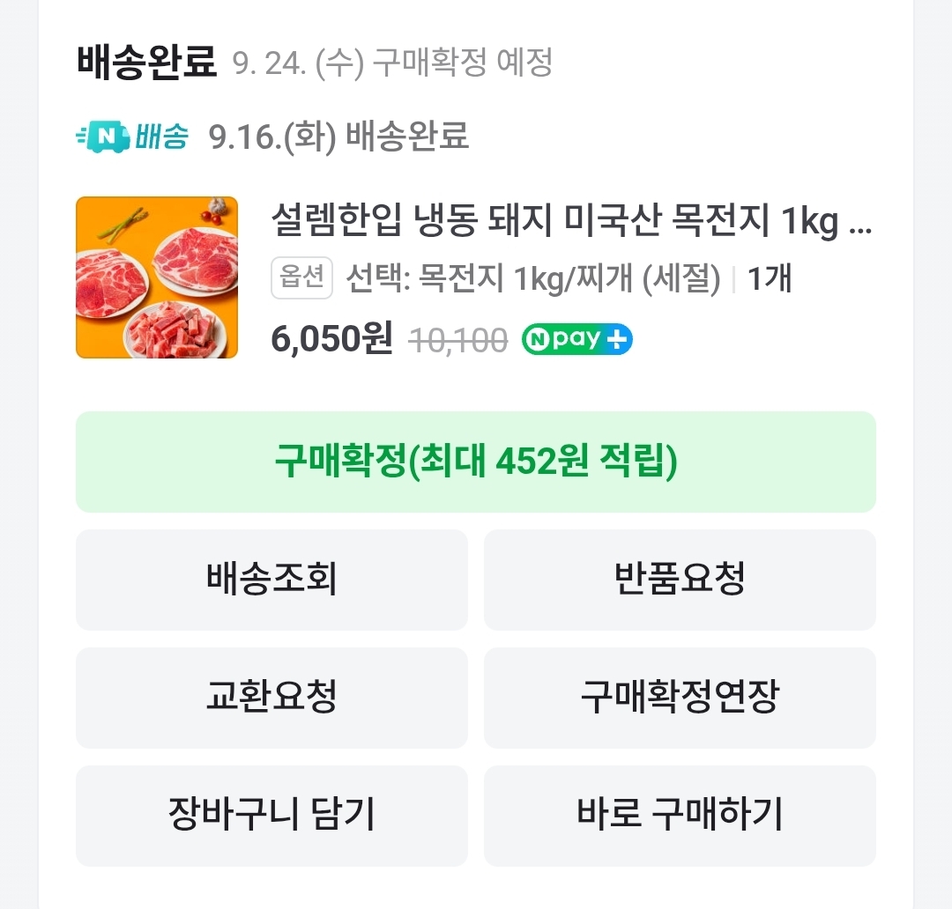Tap the teal 배송 label beside the truck
The image size is (952, 909).
[x=162, y=137]
